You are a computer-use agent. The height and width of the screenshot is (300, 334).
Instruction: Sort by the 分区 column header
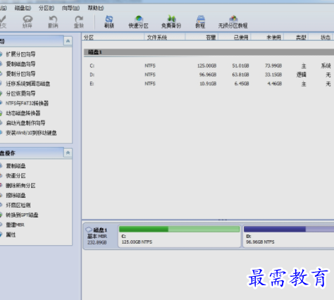tap(113, 37)
